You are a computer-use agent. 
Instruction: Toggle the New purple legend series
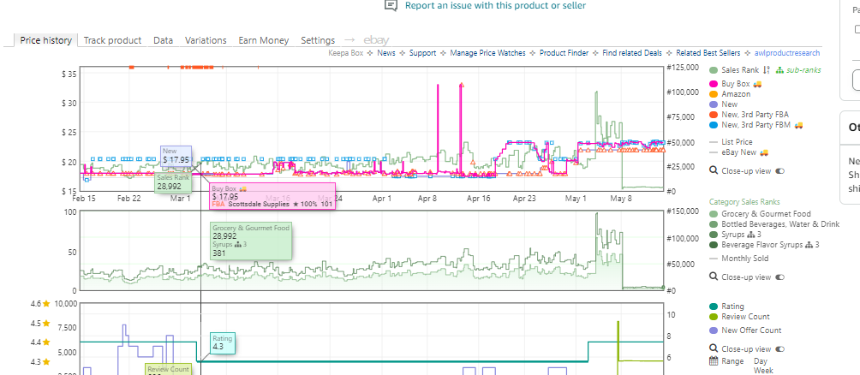714,104
